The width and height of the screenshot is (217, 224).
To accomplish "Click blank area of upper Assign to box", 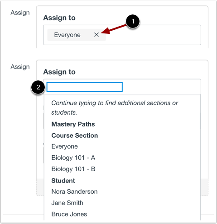I will (x=153, y=35).
